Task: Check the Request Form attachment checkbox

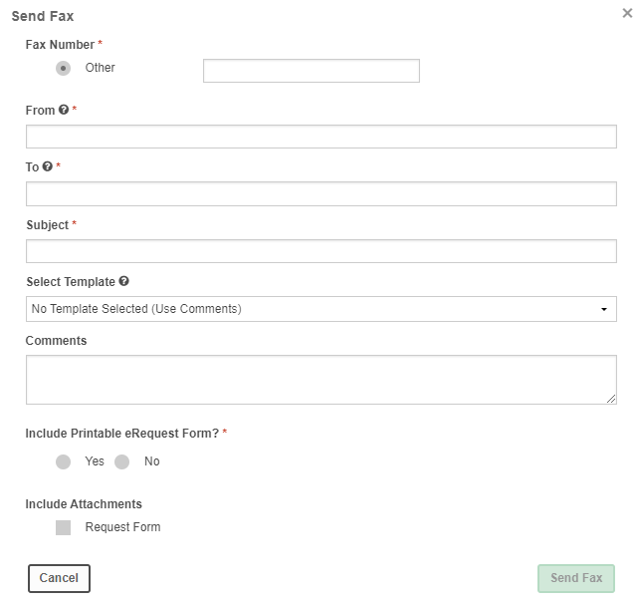Action: click(64, 528)
